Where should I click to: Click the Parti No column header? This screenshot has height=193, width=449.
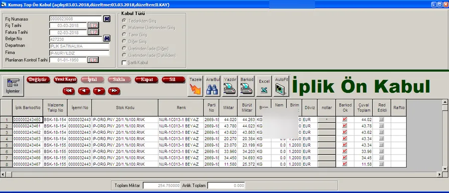point(212,107)
